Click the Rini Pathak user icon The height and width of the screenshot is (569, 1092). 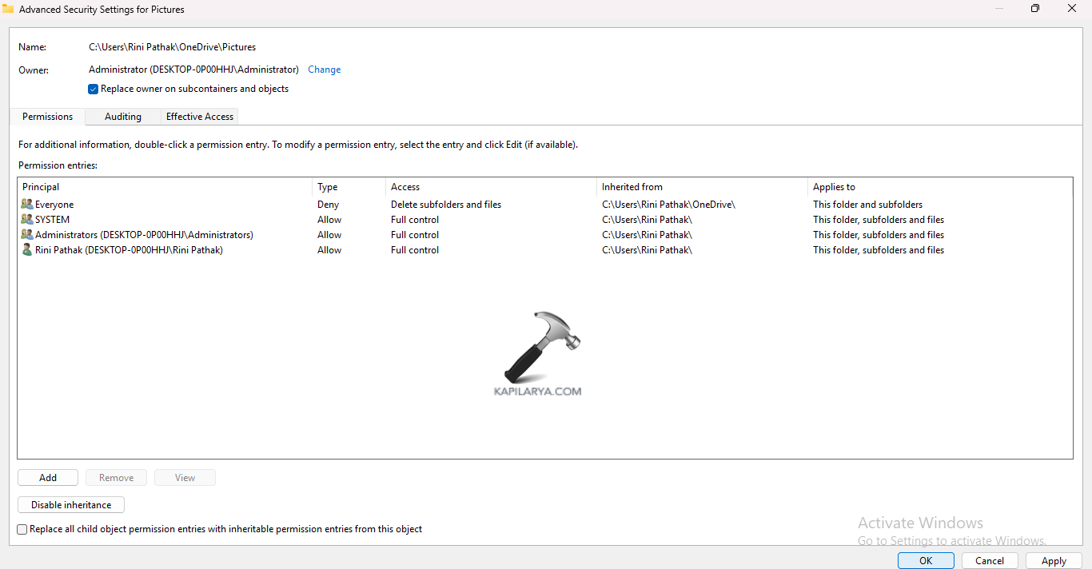point(27,250)
